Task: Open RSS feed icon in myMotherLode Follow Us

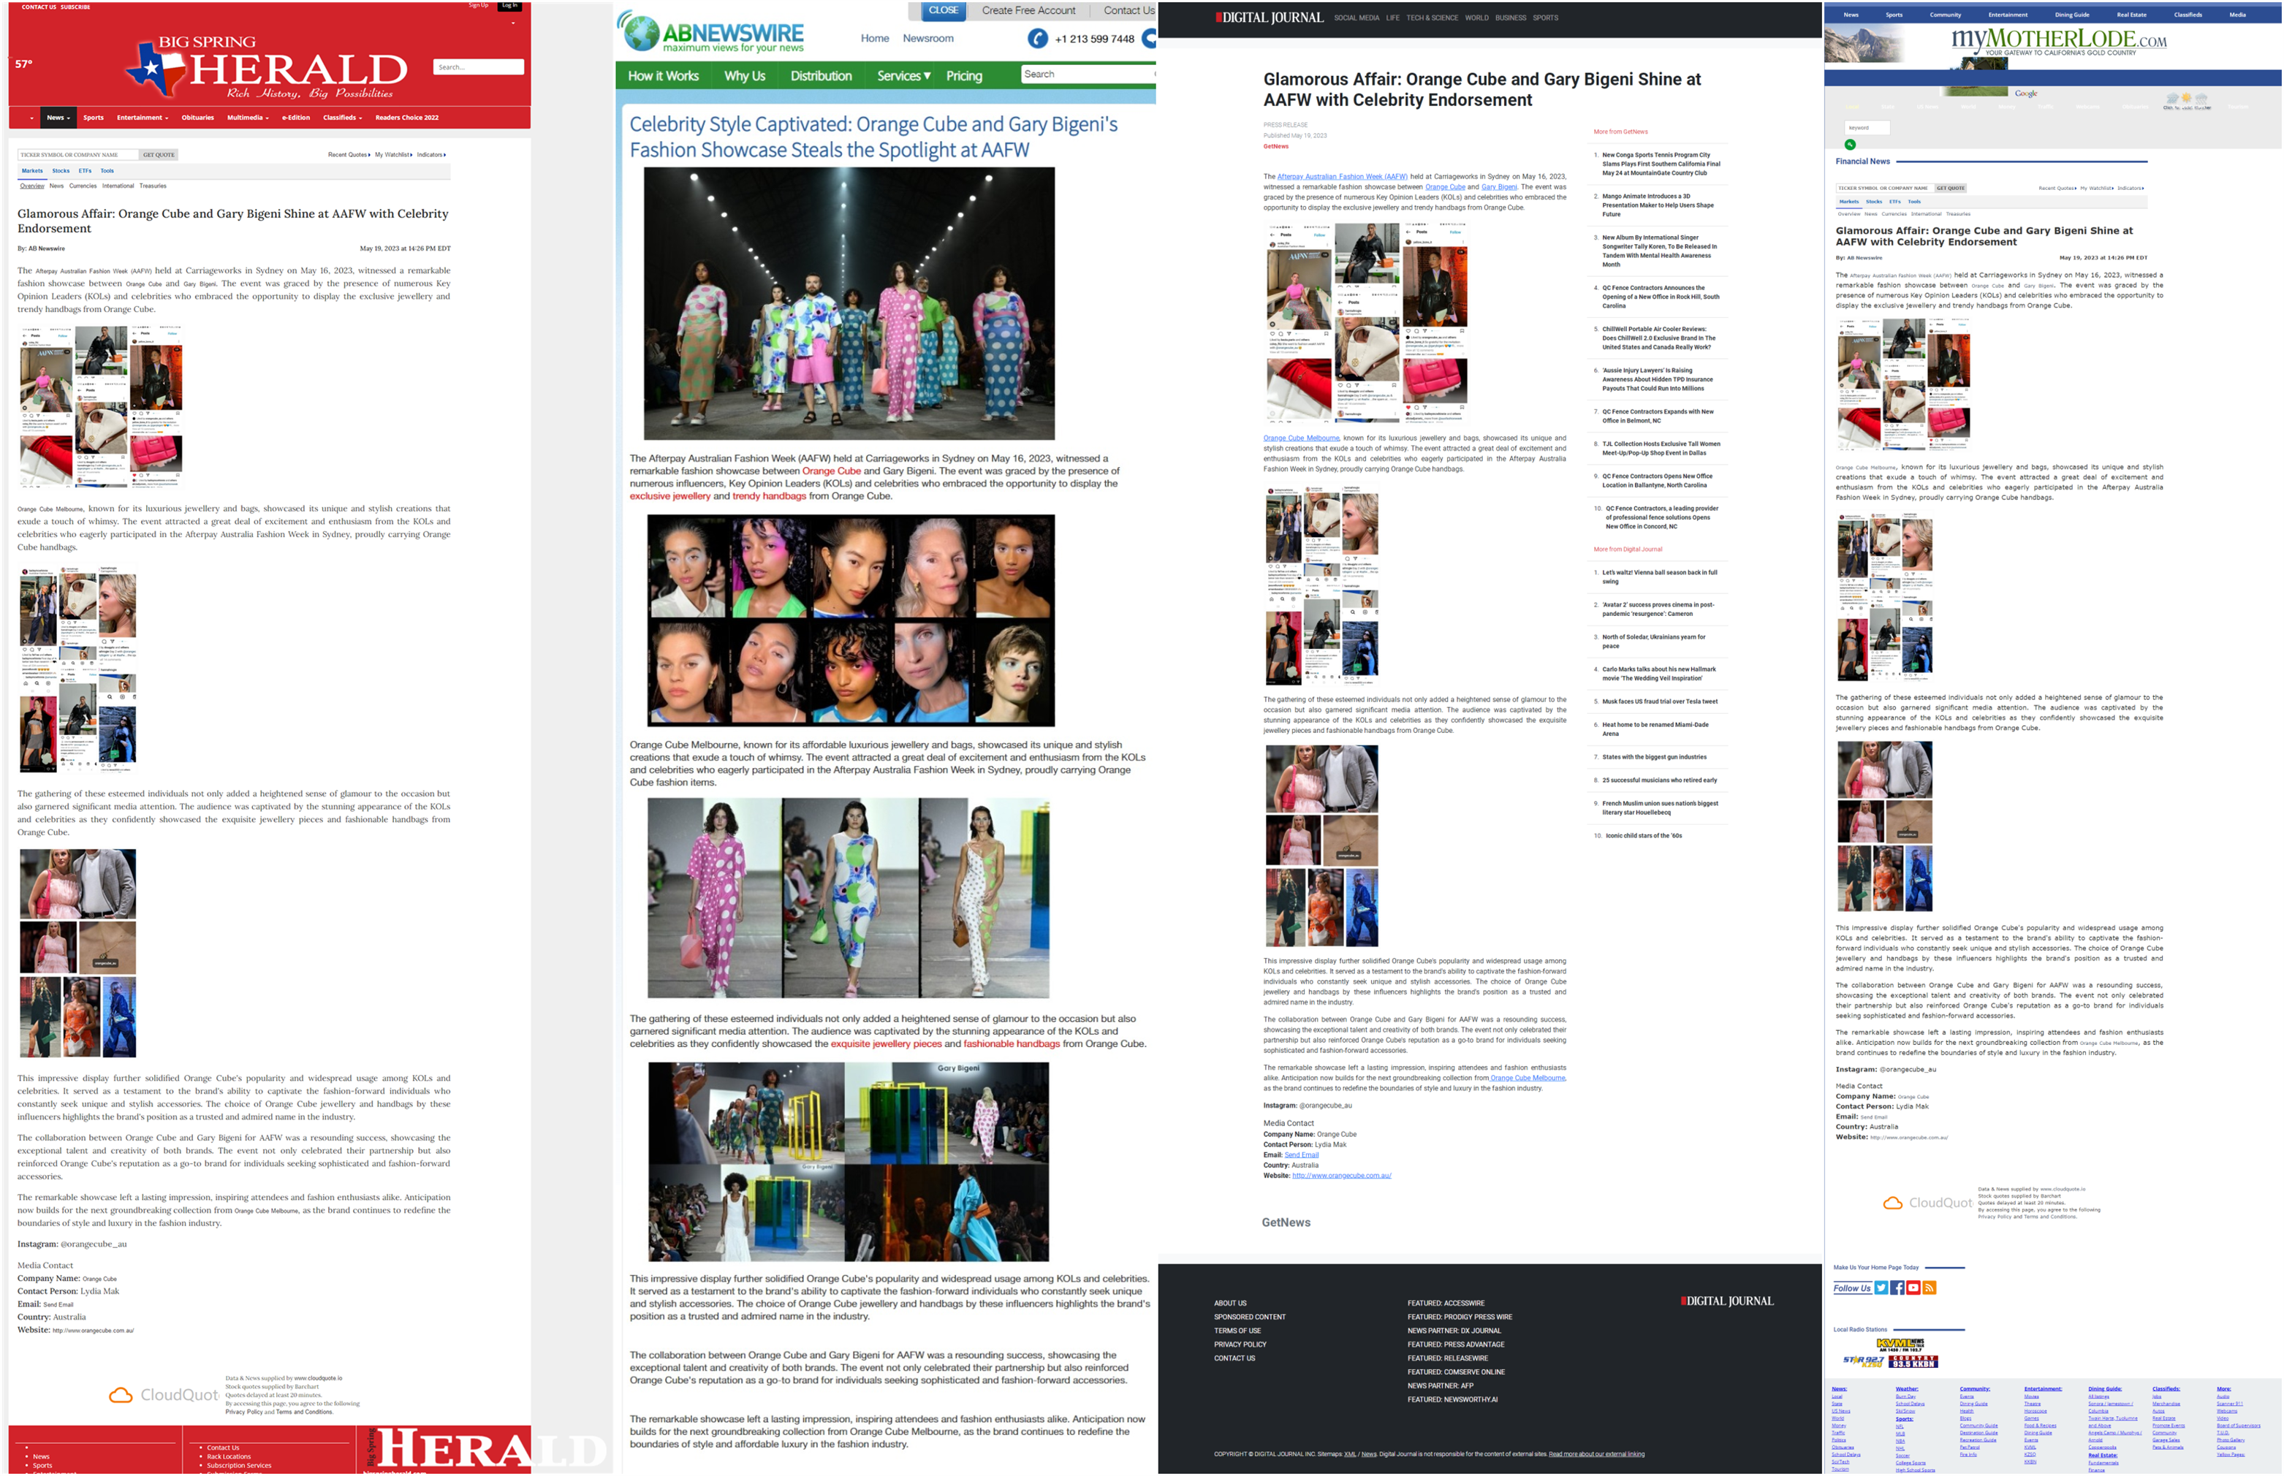Action: [x=1930, y=1288]
